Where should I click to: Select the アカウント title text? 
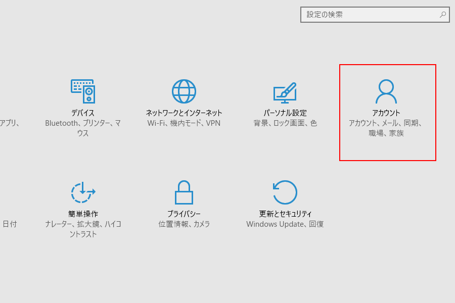tap(386, 113)
